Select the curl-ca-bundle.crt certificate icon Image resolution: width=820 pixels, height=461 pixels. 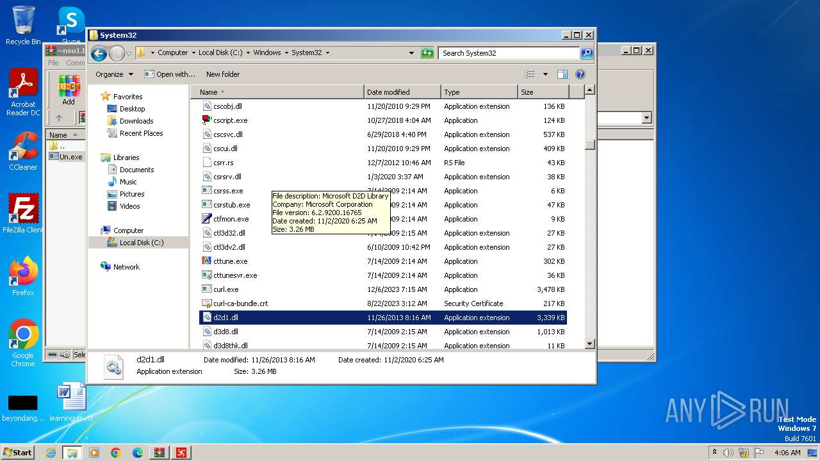click(x=207, y=303)
